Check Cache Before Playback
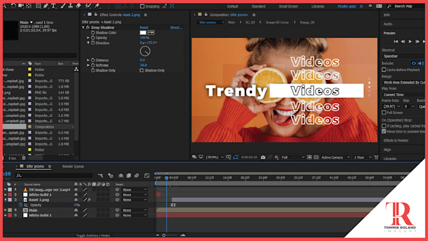This screenshot has width=428, height=241. click(x=384, y=70)
